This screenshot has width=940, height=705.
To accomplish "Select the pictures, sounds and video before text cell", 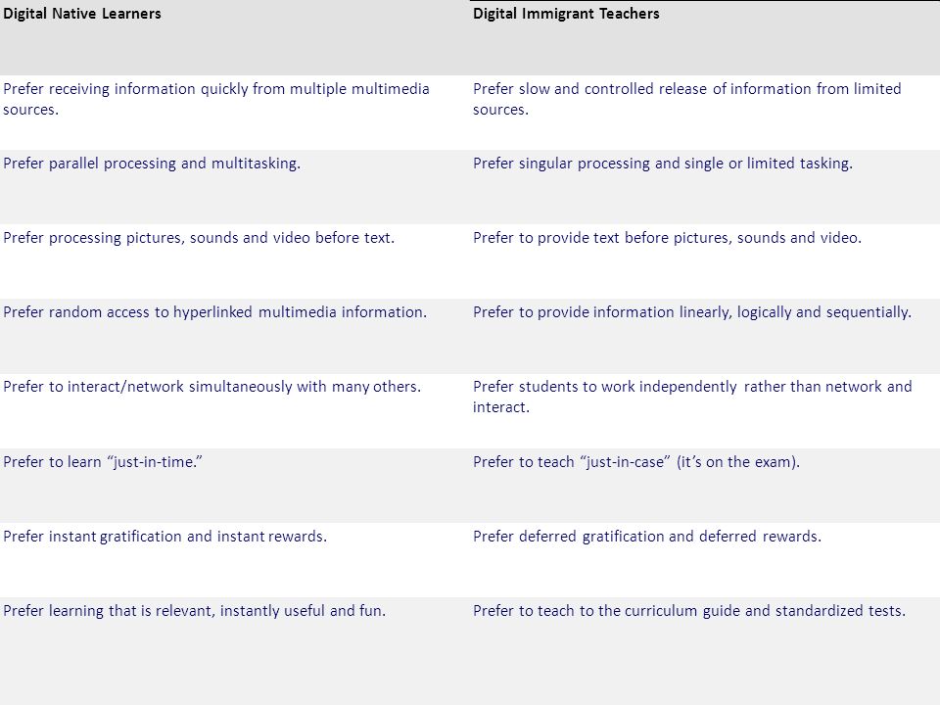I will [234, 261].
